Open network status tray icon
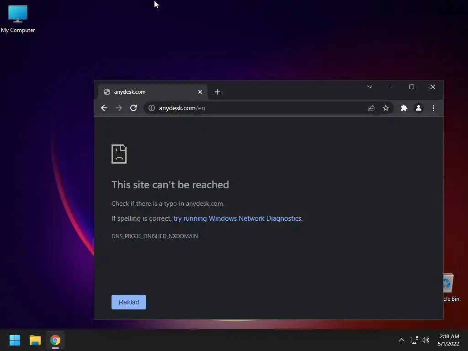468x351 pixels. coord(414,340)
